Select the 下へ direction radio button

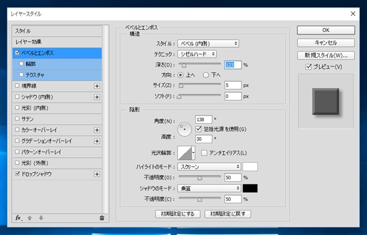pyautogui.click(x=206, y=75)
